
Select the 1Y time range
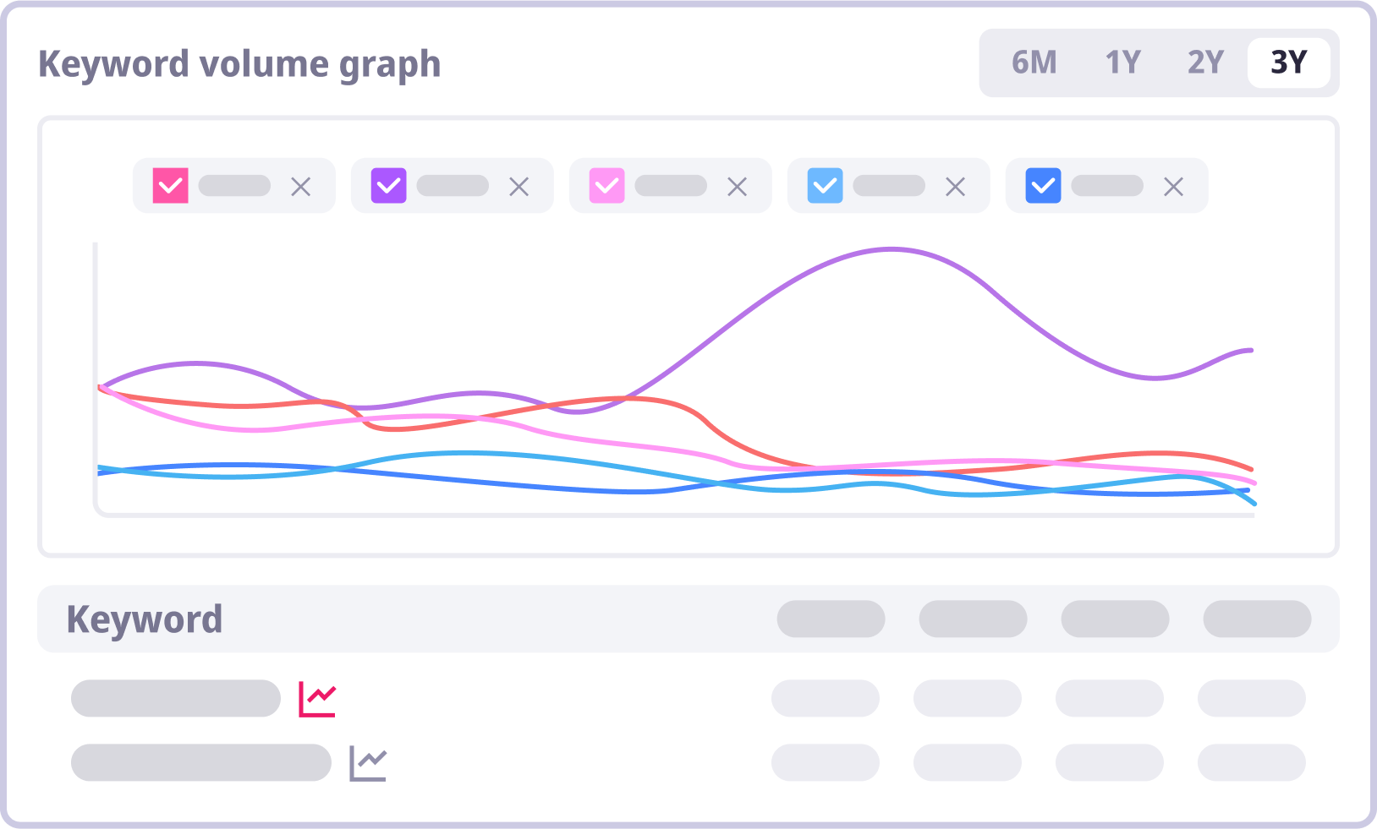point(1123,63)
